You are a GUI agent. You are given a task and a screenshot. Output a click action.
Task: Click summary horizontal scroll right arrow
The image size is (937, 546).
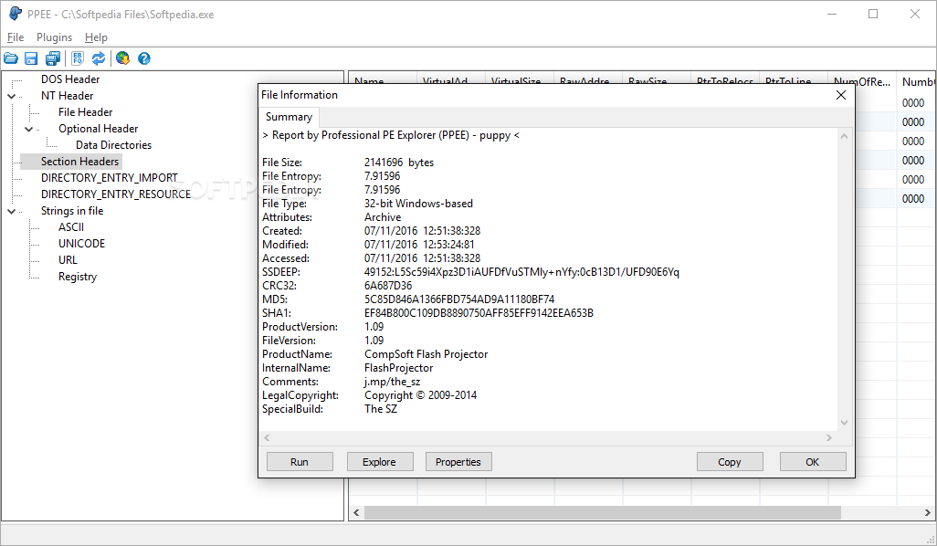(x=829, y=438)
